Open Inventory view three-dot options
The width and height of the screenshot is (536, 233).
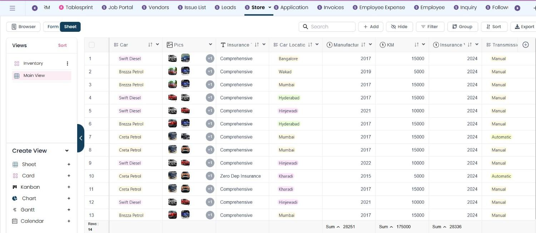[67, 63]
